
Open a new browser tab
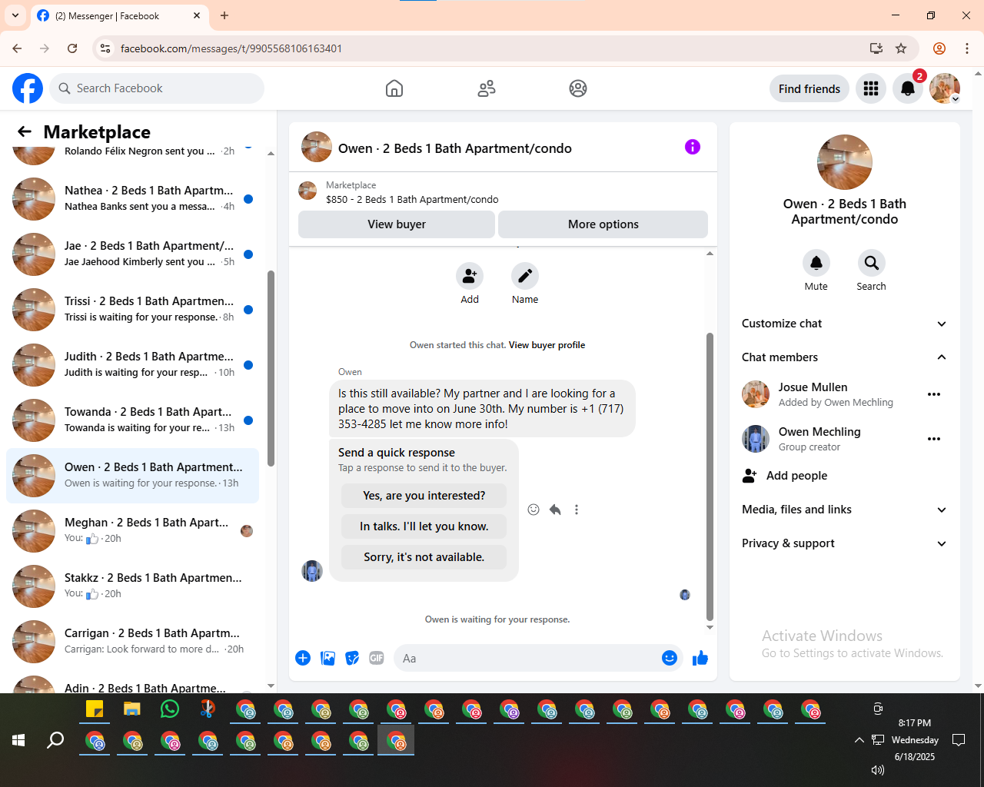point(224,15)
